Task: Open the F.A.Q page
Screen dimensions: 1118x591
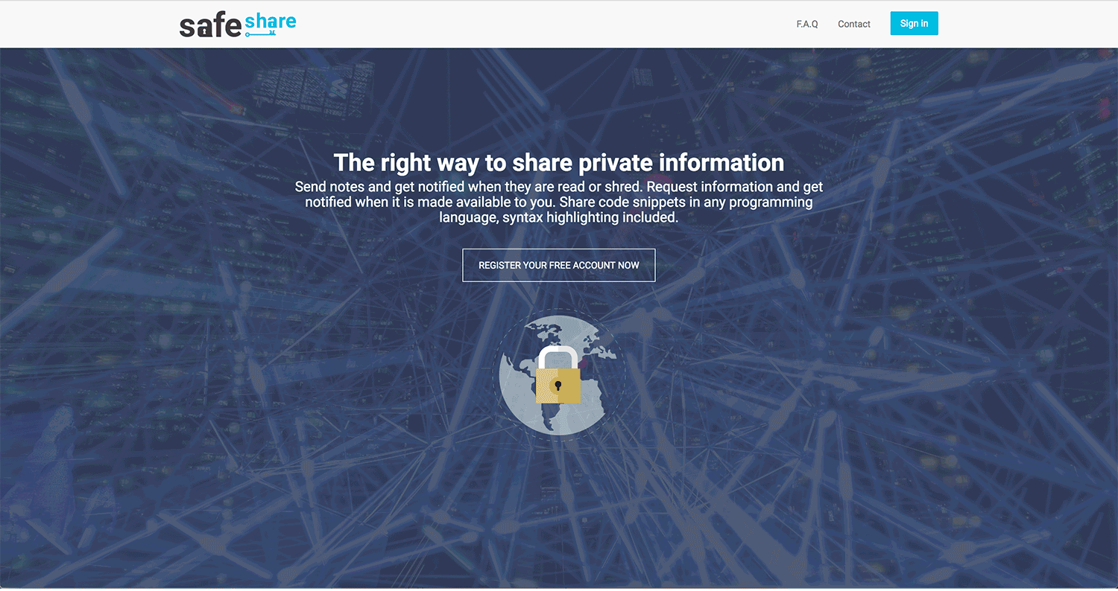Action: click(x=807, y=24)
